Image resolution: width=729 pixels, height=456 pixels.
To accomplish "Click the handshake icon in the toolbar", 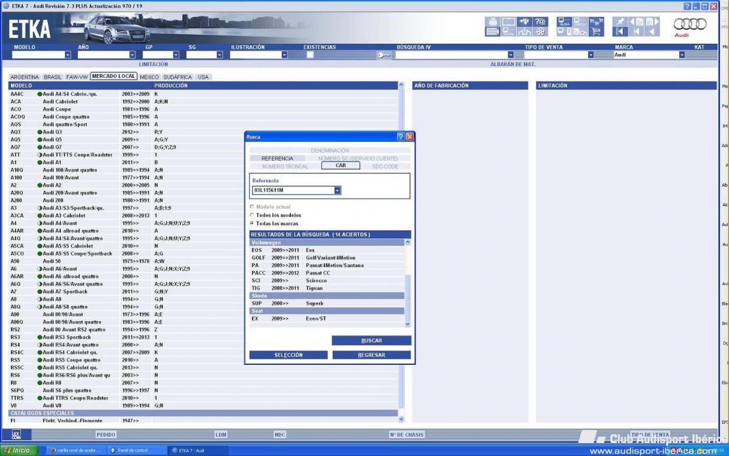I will (x=525, y=22).
